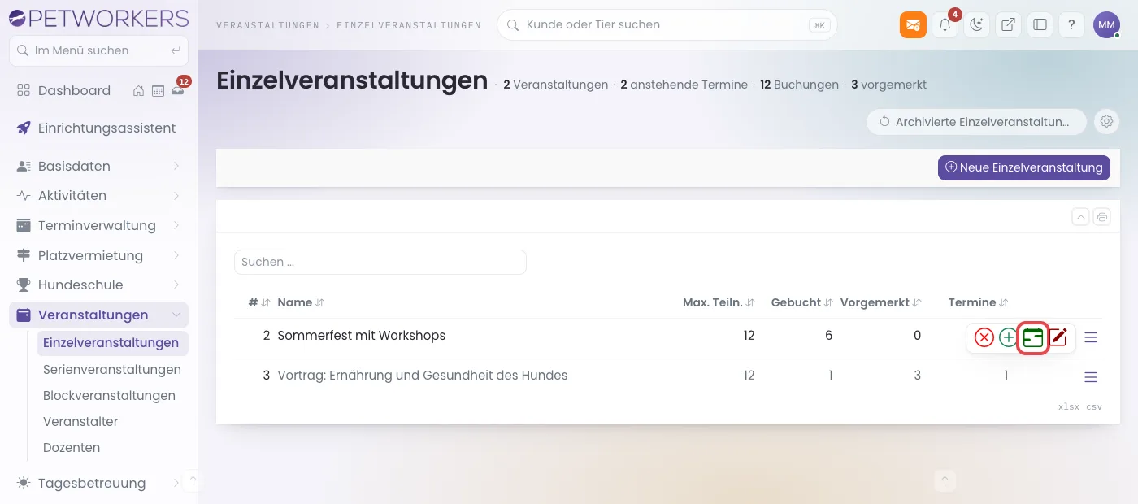1138x504 pixels.
Task: Click the trophy icon of Hundeschule
Action: click(24, 285)
